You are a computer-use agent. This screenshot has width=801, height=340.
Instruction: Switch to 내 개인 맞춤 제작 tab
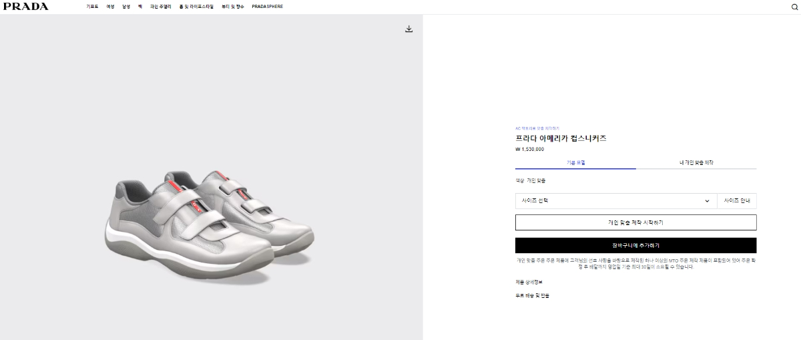tap(696, 162)
